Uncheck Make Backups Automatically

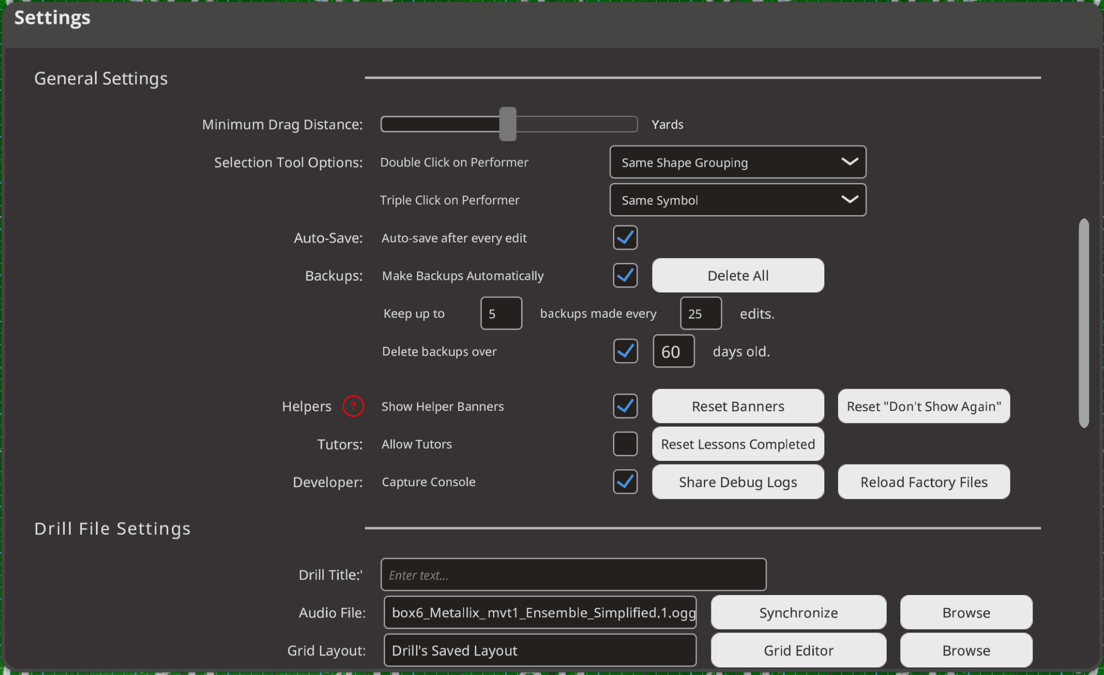click(625, 275)
